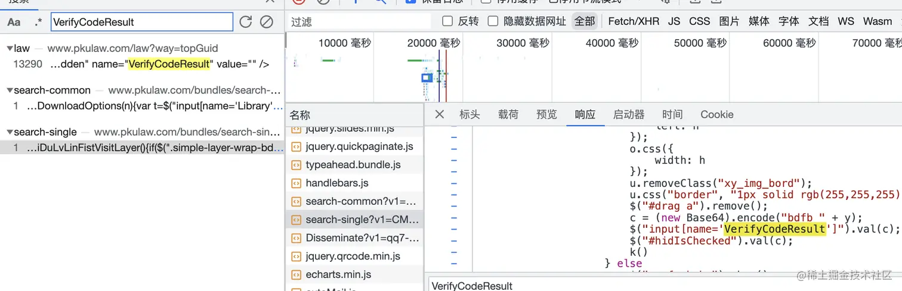Select the 响应 response tab
The width and height of the screenshot is (902, 291).
pos(585,114)
